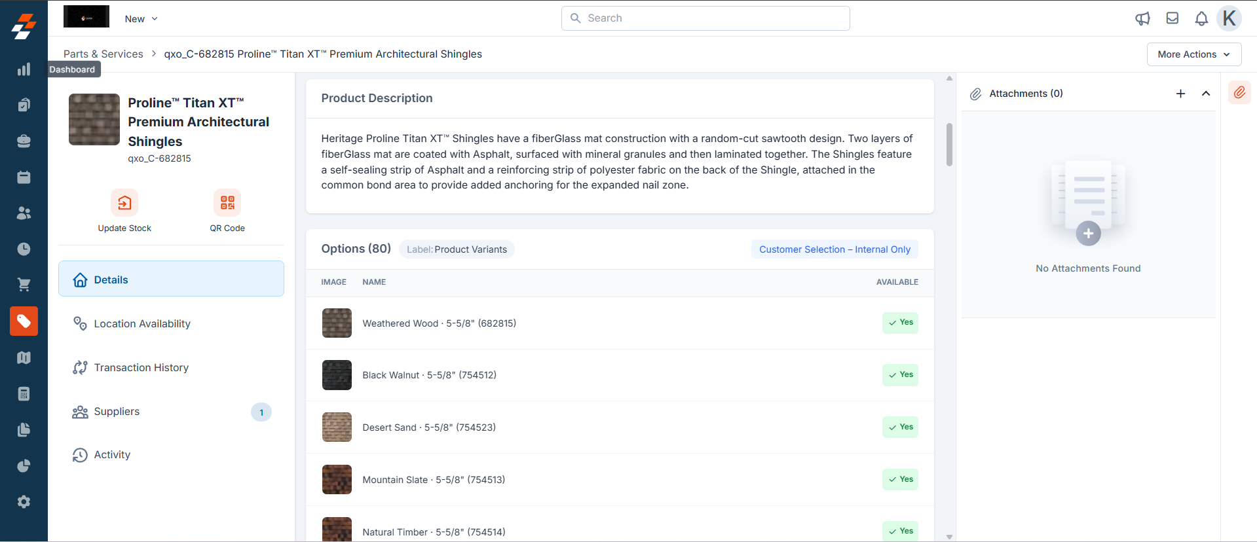Open the settings gear in sidebar
1257x542 pixels.
tap(24, 501)
